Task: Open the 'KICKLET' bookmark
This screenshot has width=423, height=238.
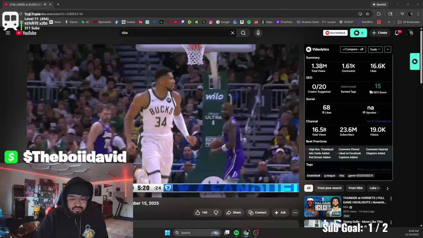Action: point(346,22)
